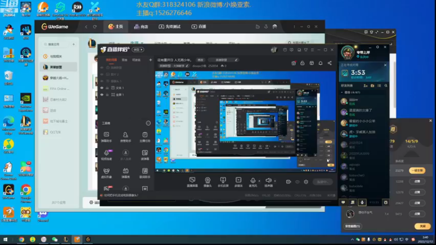The width and height of the screenshot is (436, 245).
Task: Toggle the lock on 全屏 1 source
Action: [x=107, y=95]
